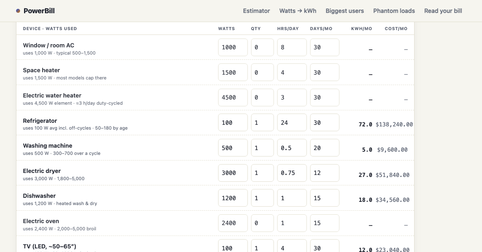Focus the Electric dryer Watts field

(233, 173)
